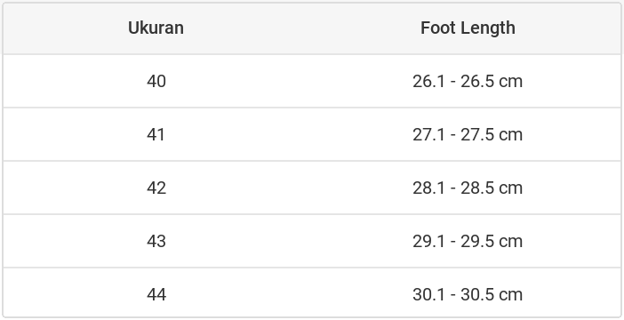Image resolution: width=624 pixels, height=320 pixels.
Task: Click the 27.1 - 27.5 cm value
Action: [468, 134]
